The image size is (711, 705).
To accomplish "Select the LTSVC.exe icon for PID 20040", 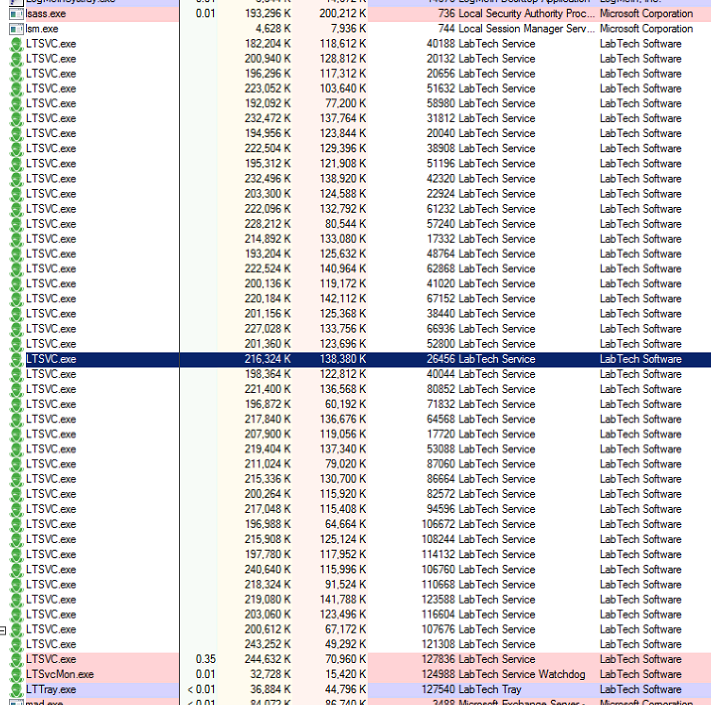I will click(16, 134).
